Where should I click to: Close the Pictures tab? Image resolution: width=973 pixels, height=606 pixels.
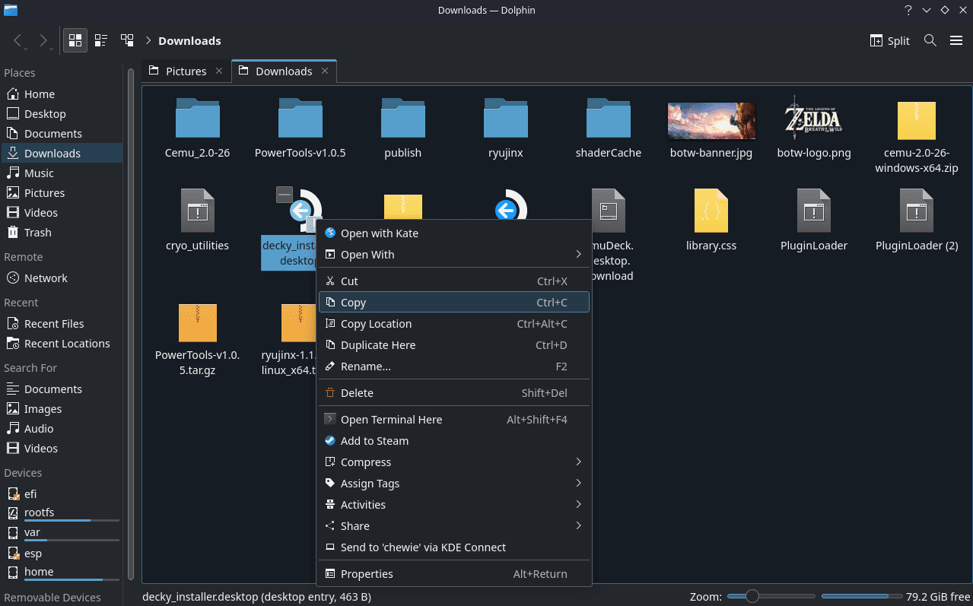click(219, 71)
